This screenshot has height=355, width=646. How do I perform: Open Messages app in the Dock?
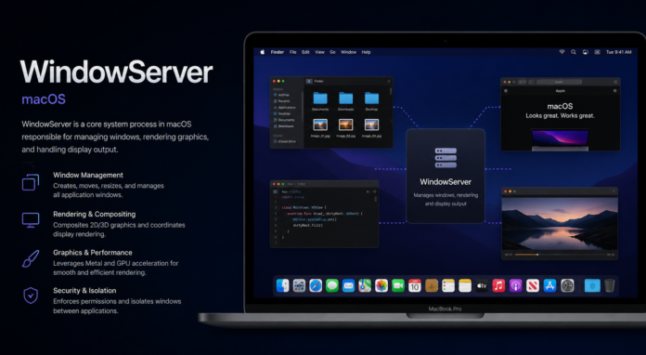[x=332, y=285]
